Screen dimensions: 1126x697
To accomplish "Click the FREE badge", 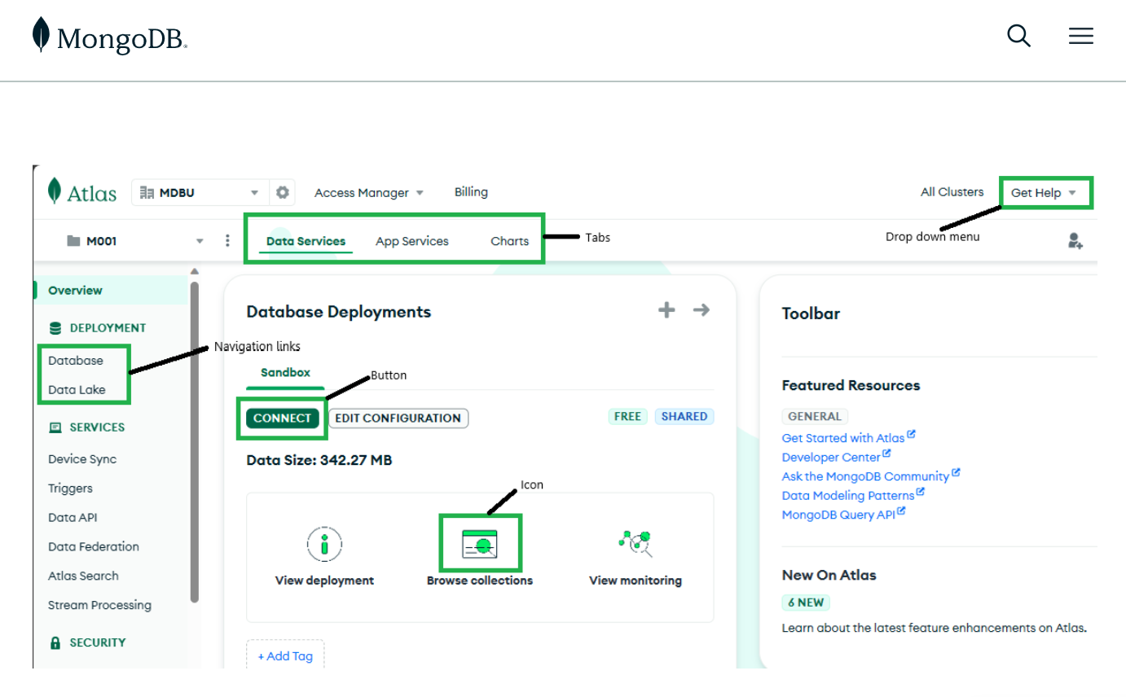I will click(x=627, y=416).
